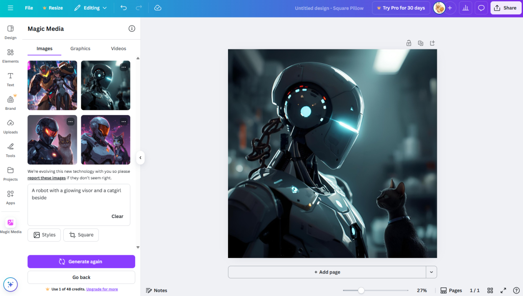This screenshot has height=296, width=523.
Task: Collapse the side panel with the chevron
Action: pos(140,158)
